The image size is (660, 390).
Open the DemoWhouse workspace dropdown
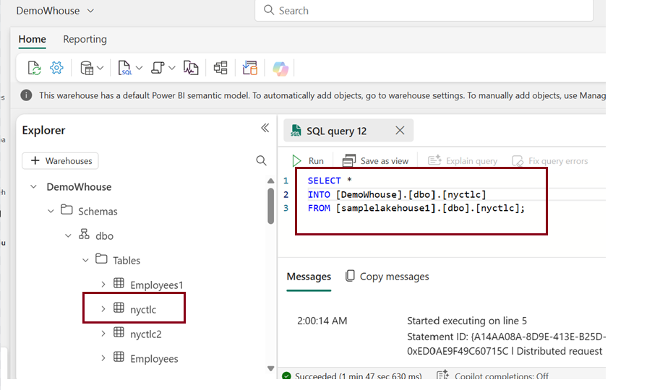click(90, 11)
